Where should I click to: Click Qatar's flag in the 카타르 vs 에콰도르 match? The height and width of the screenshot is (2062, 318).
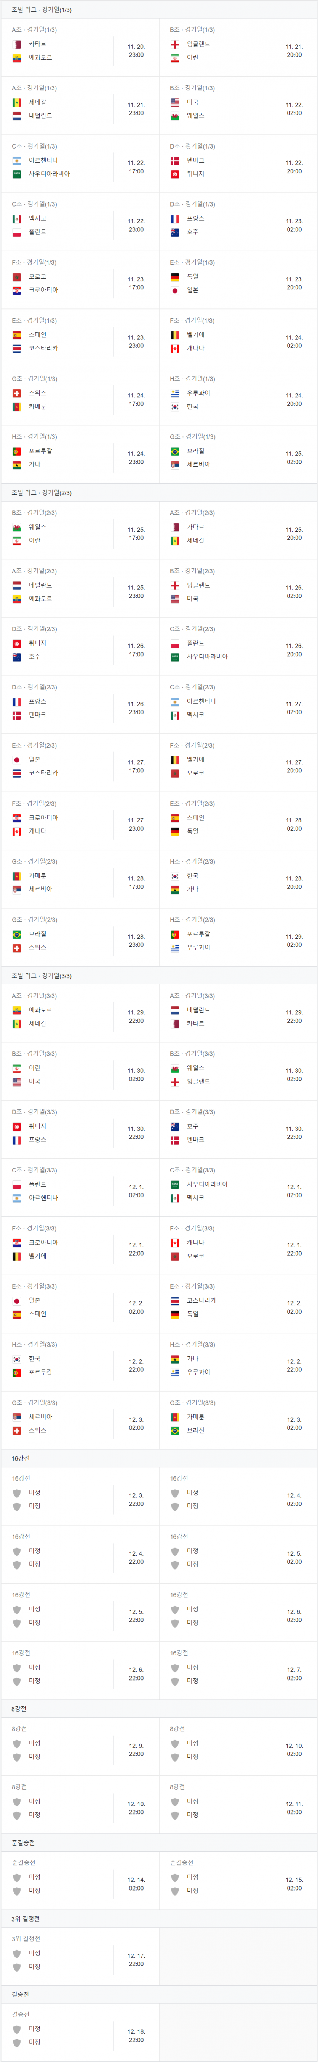[x=17, y=44]
